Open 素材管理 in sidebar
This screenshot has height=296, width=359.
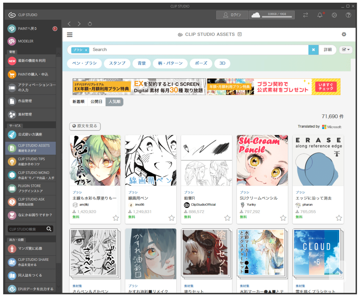pos(31,115)
